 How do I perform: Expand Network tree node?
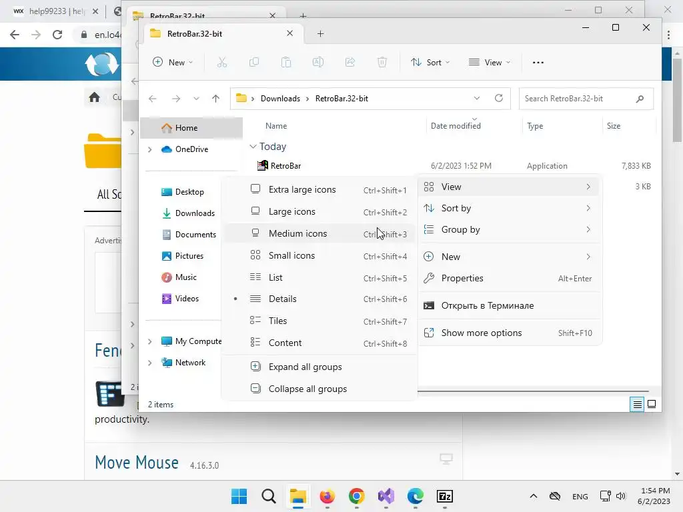tap(150, 363)
